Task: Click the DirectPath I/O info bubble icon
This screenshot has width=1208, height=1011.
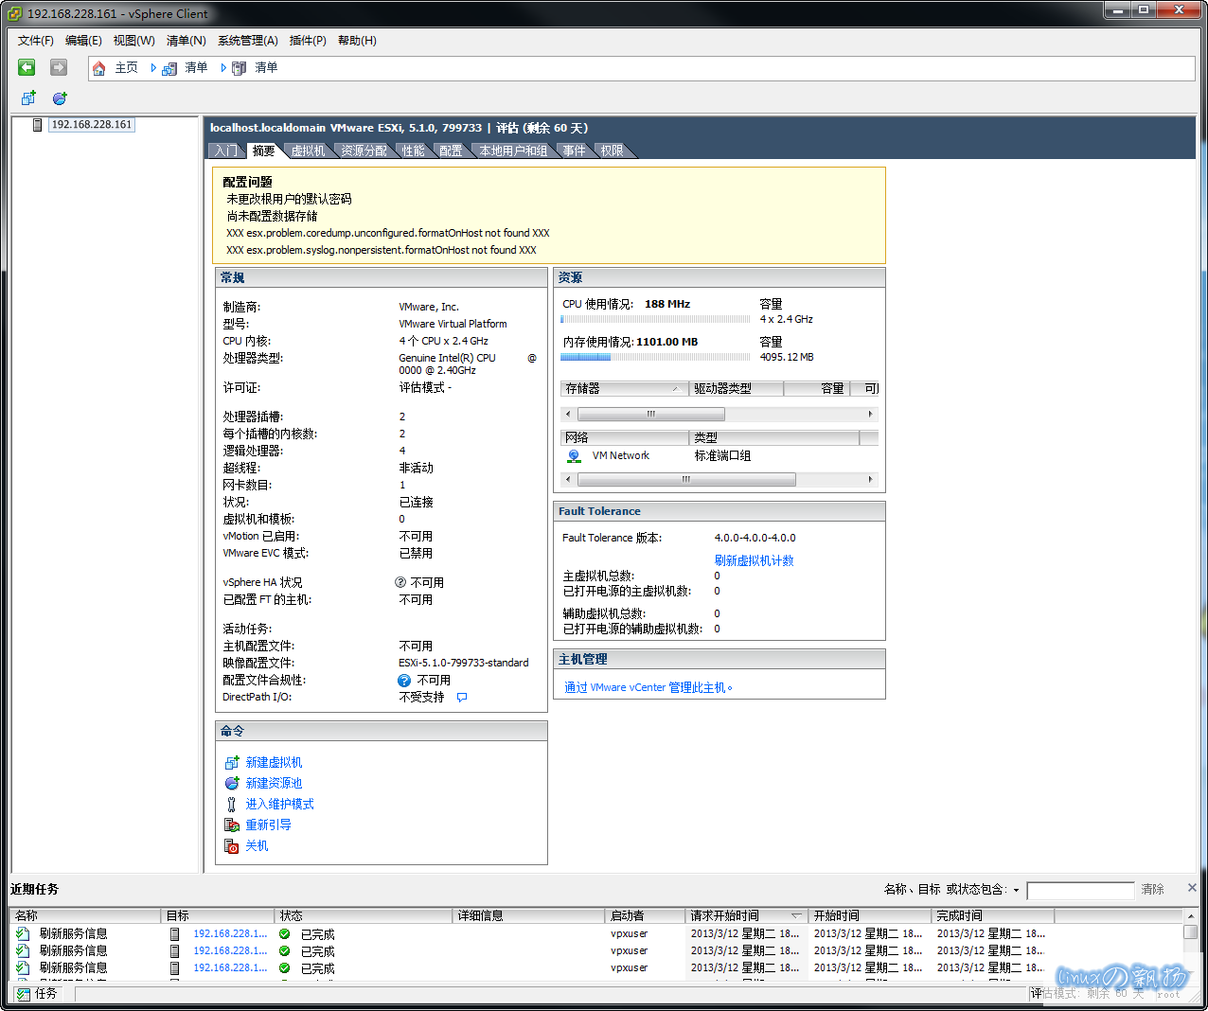Action: point(462,698)
